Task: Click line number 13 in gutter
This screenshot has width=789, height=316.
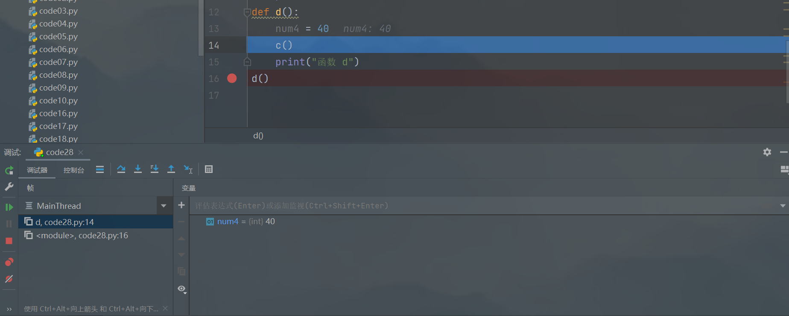Action: [x=213, y=29]
